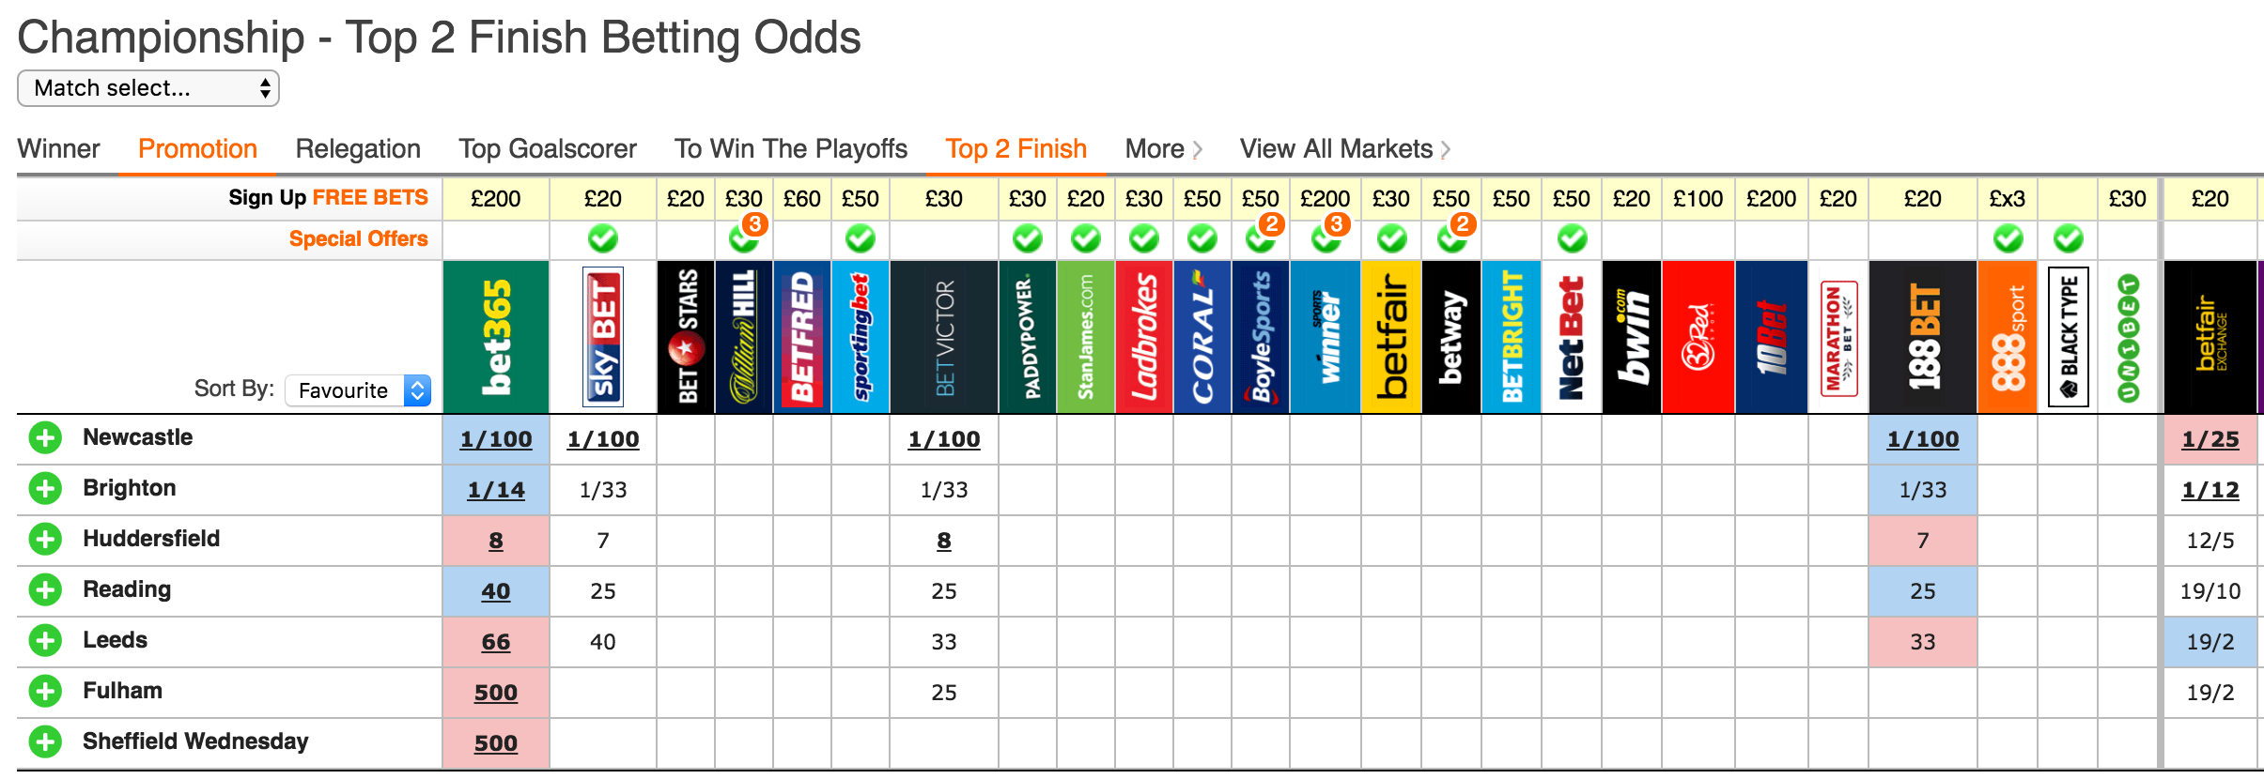The height and width of the screenshot is (779, 2264).
Task: Click the Paddy Power logo
Action: pyautogui.click(x=1028, y=337)
